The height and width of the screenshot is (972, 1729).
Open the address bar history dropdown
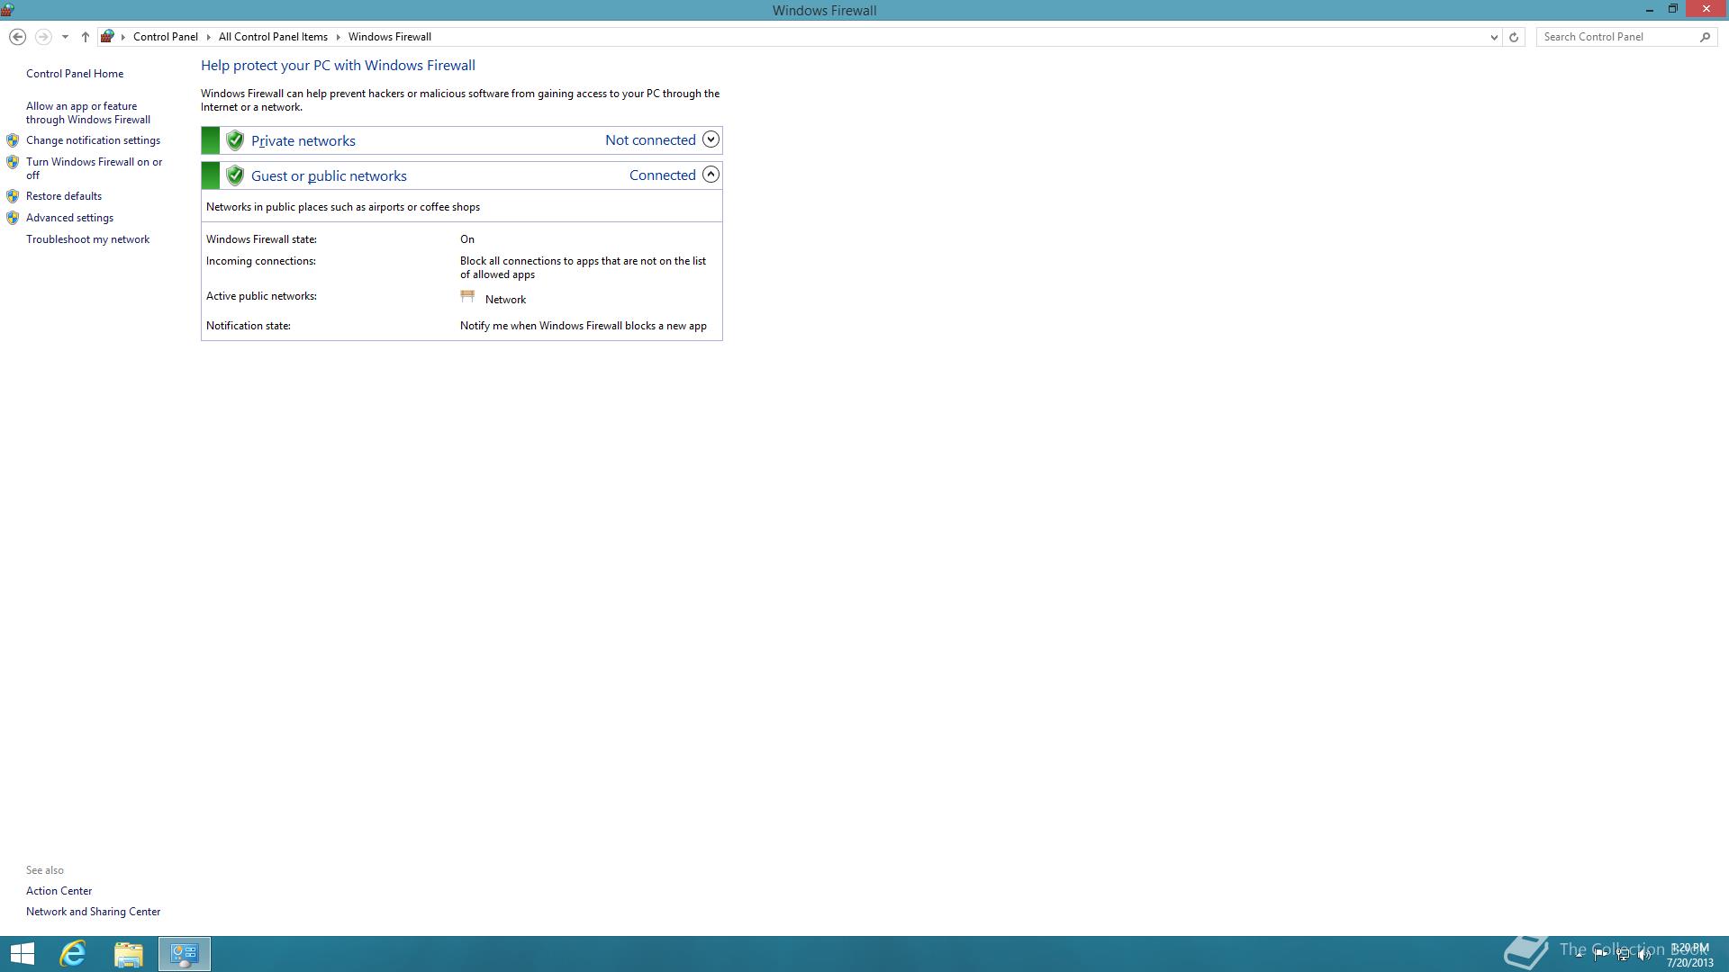[1494, 37]
